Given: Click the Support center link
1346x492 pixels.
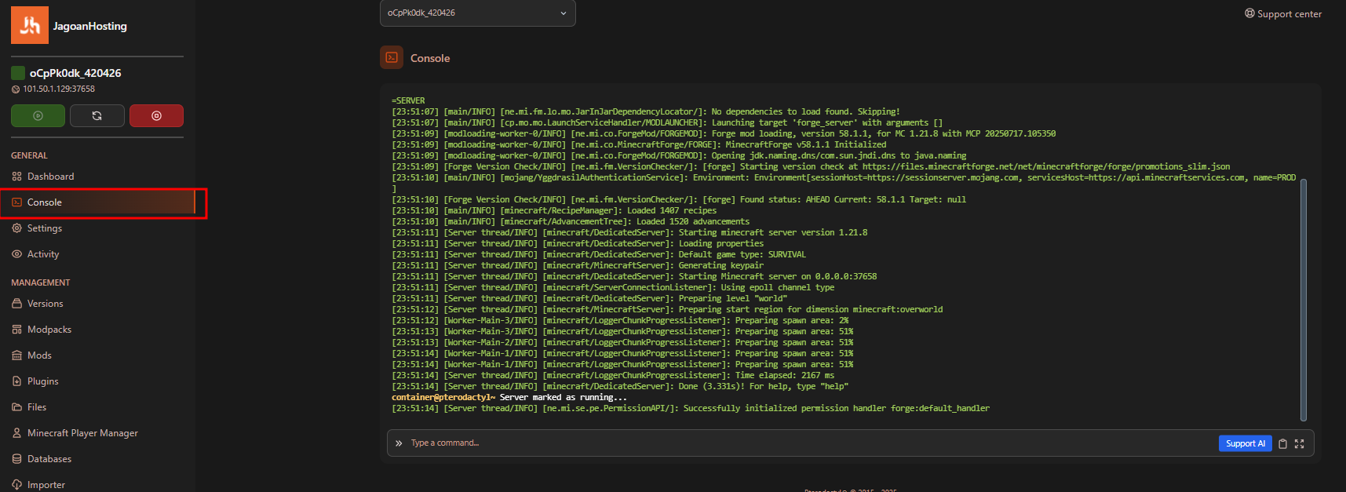Looking at the screenshot, I should click(1283, 13).
